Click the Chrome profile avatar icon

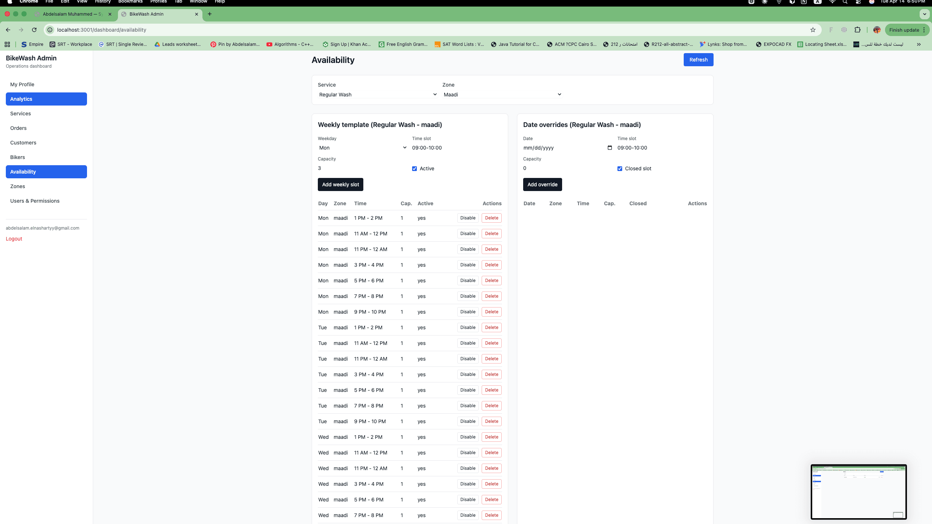click(877, 30)
